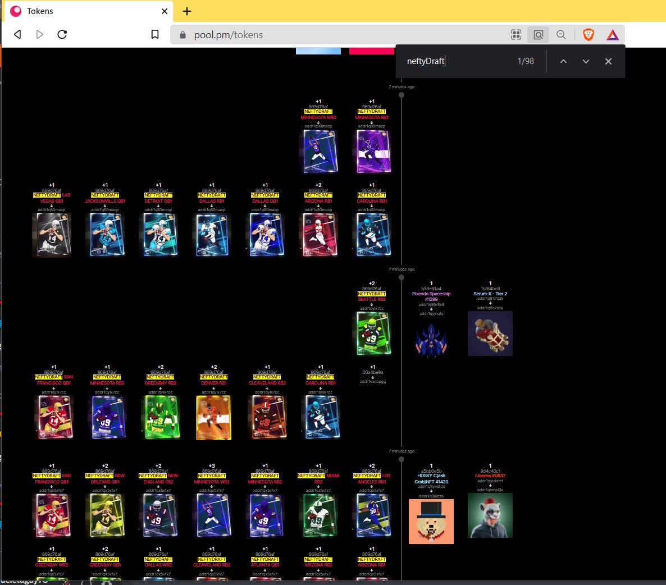
Task: Open the New England RB2 card image
Action: click(159, 516)
